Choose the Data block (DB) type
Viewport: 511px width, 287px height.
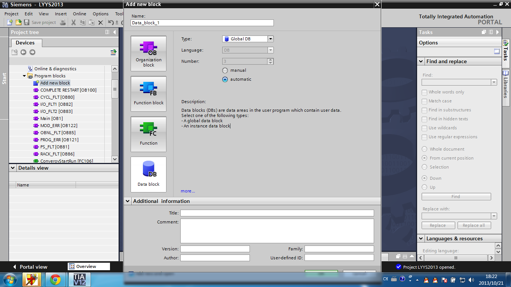(x=149, y=175)
